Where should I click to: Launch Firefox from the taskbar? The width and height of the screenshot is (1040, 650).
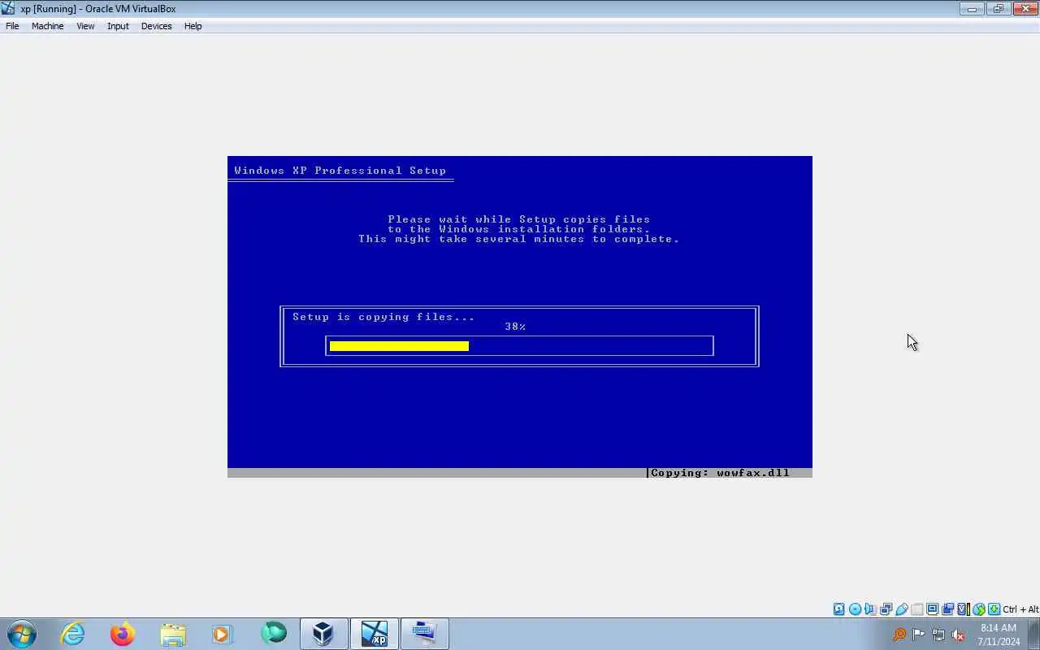[123, 634]
